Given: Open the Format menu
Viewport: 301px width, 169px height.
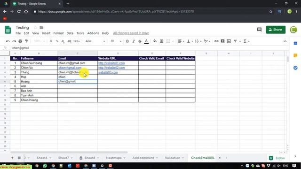Looking at the screenshot, I should (x=58, y=33).
